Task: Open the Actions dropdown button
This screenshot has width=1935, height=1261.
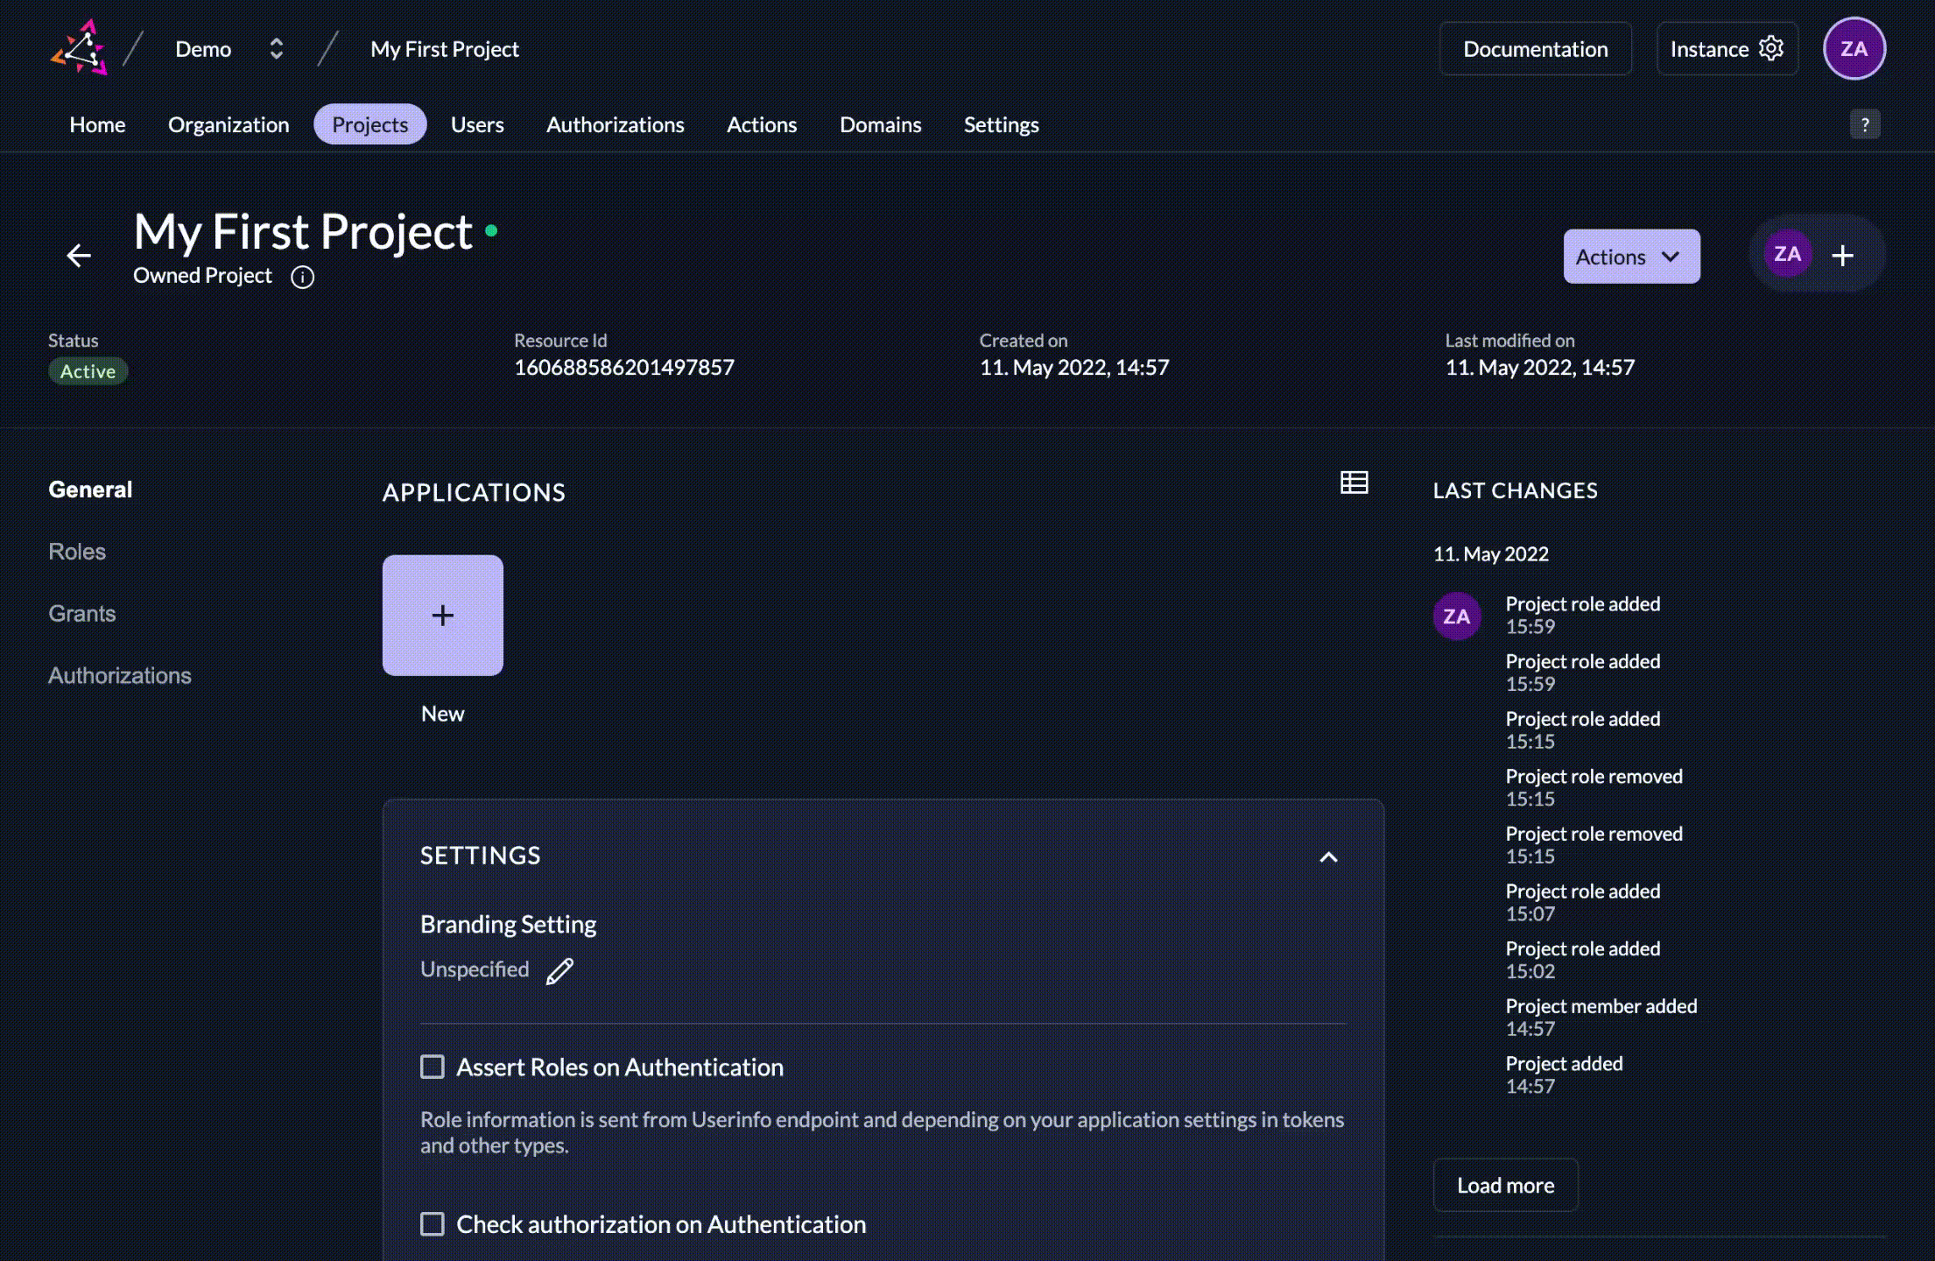Action: click(1631, 257)
